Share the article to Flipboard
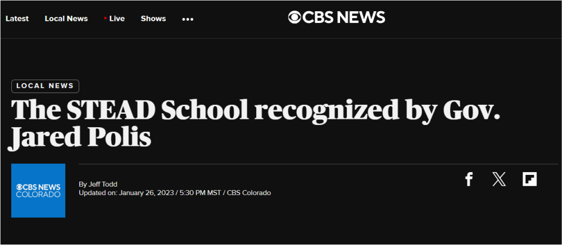 click(529, 179)
